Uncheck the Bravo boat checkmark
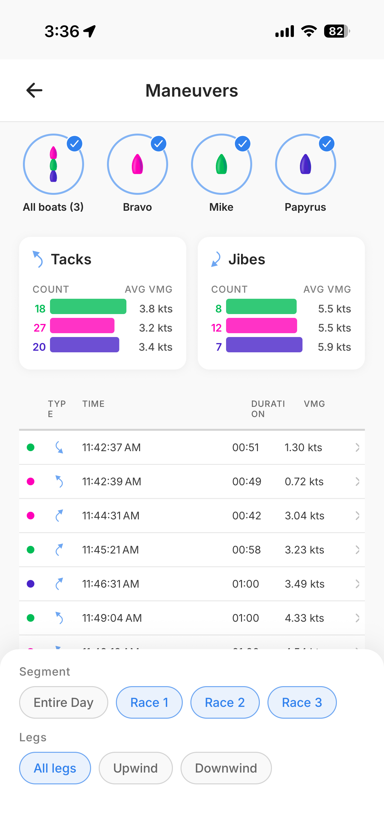Viewport: 384px width, 836px height. click(x=159, y=144)
